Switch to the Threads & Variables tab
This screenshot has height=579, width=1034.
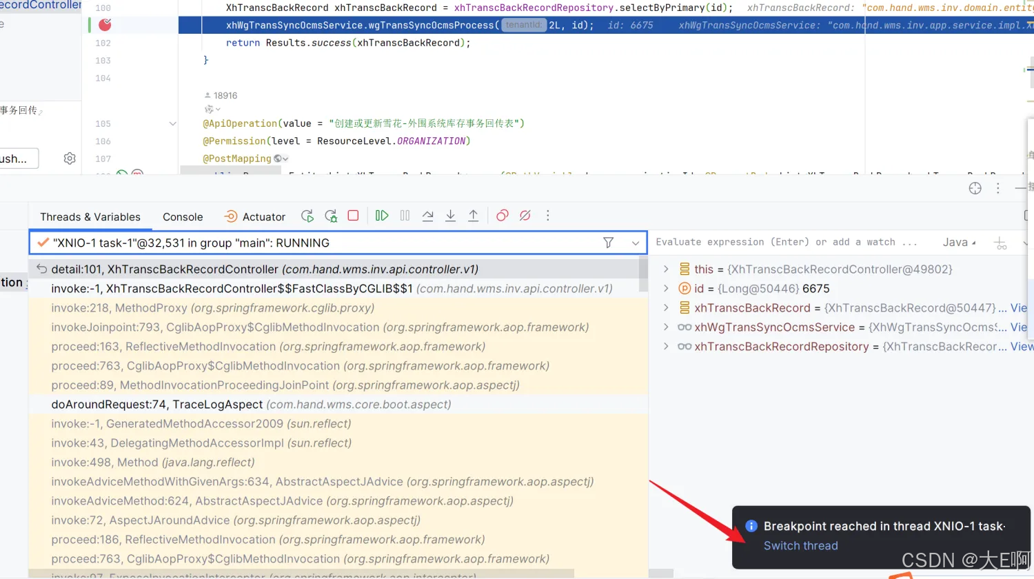pos(90,216)
